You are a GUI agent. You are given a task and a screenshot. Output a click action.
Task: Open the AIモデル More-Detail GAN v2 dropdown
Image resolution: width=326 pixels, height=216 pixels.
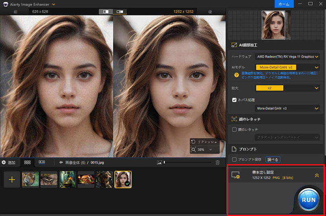pos(287,67)
